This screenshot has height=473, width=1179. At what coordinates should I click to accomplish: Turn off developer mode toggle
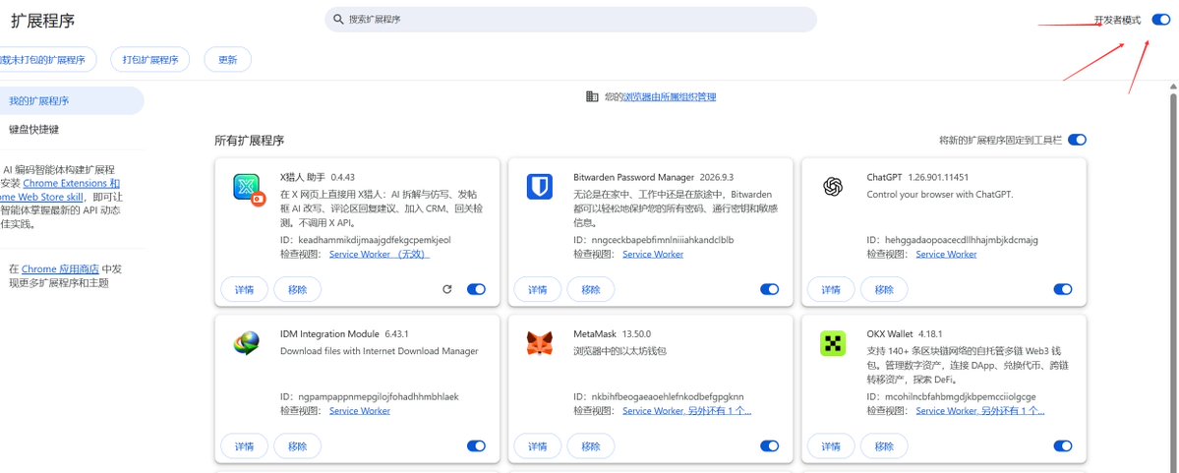tap(1160, 20)
